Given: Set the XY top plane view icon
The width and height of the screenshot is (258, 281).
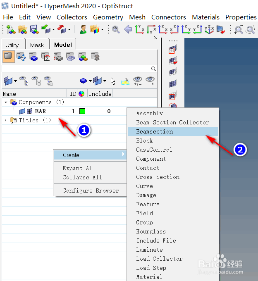Looking at the screenshot, I should [140, 29].
